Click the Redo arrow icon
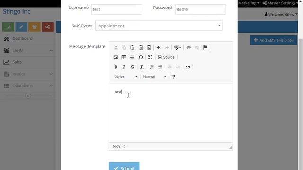This screenshot has height=170, width=303. (x=167, y=47)
